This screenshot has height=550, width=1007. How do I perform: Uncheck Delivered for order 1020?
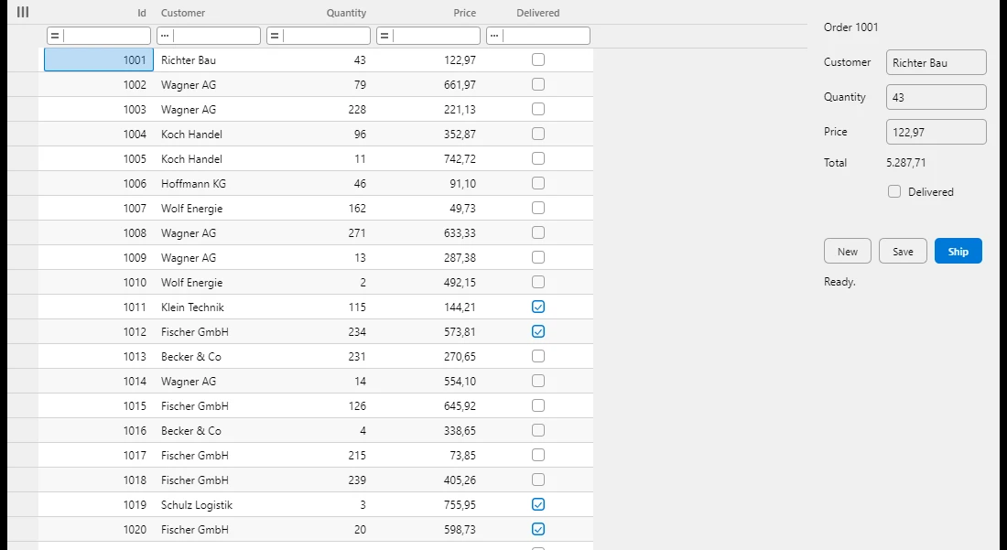click(x=538, y=530)
